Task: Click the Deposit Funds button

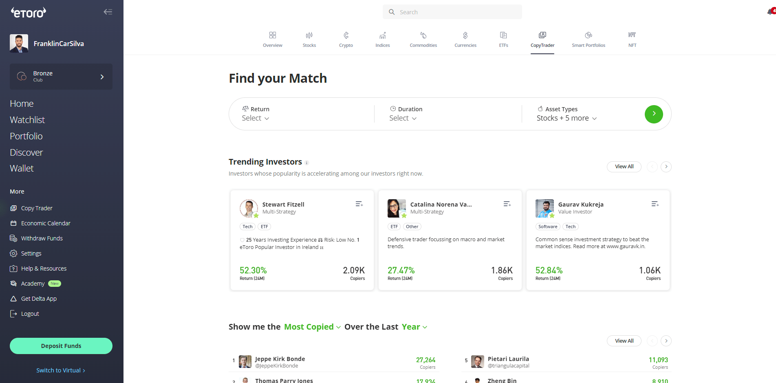Action: point(61,346)
